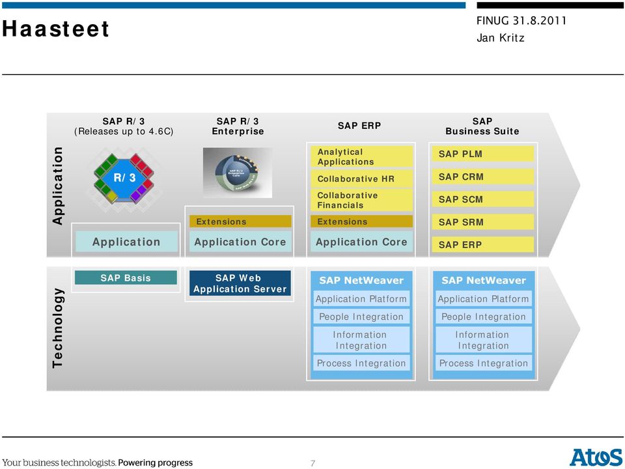Click 'Application Platform' in Business Suite column
The width and height of the screenshot is (625, 469).
pos(484,299)
